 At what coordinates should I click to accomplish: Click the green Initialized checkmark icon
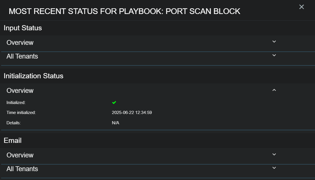pyautogui.click(x=114, y=102)
